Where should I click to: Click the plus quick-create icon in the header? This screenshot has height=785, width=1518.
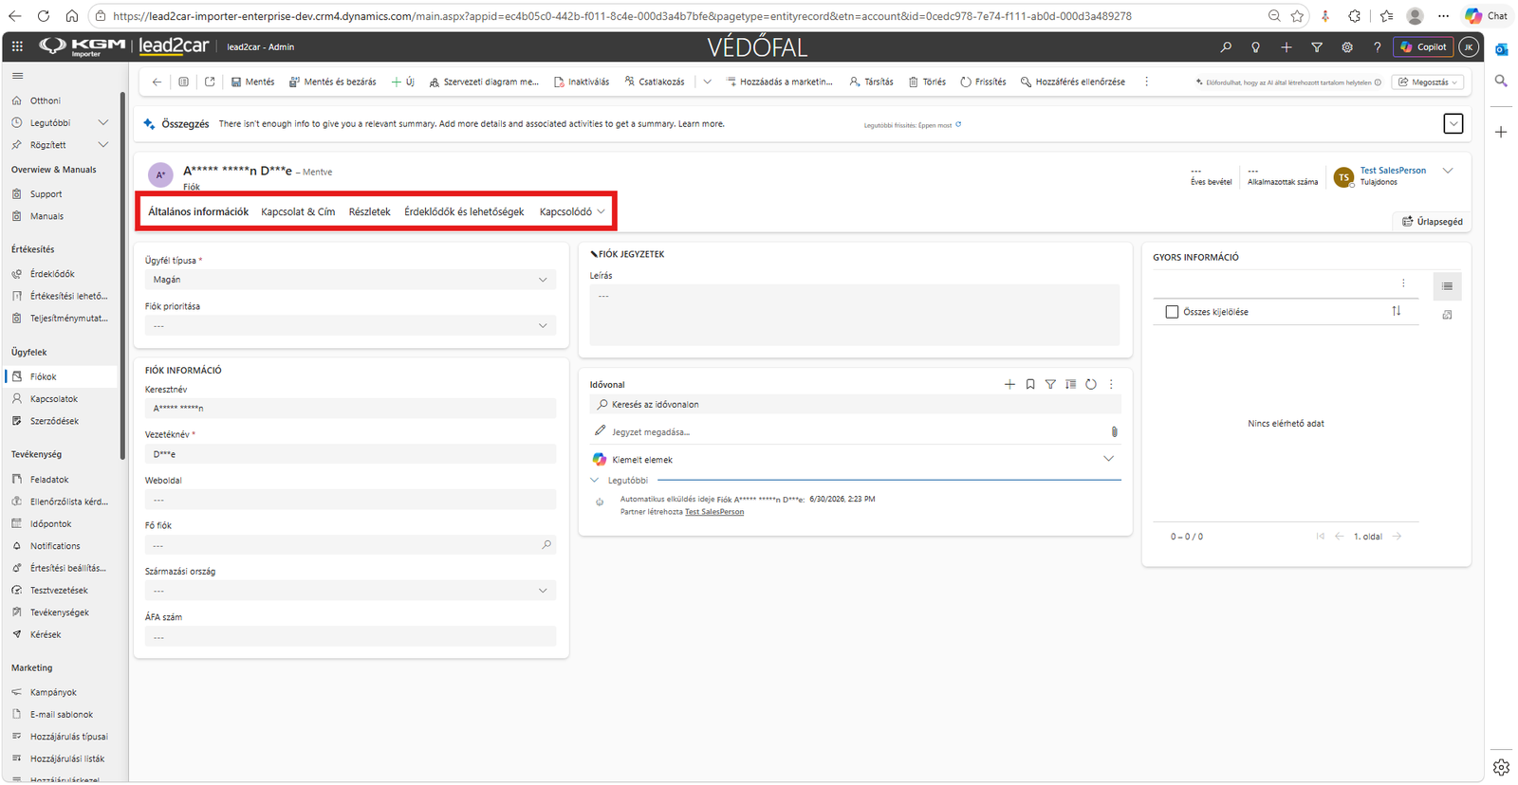1287,46
